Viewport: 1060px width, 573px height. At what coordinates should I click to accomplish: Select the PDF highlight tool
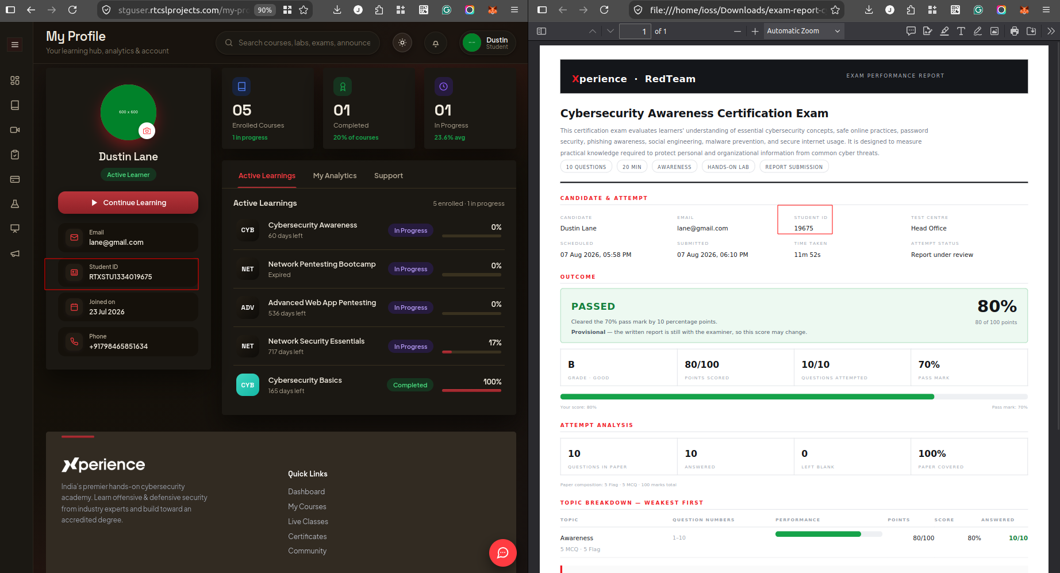[944, 31]
